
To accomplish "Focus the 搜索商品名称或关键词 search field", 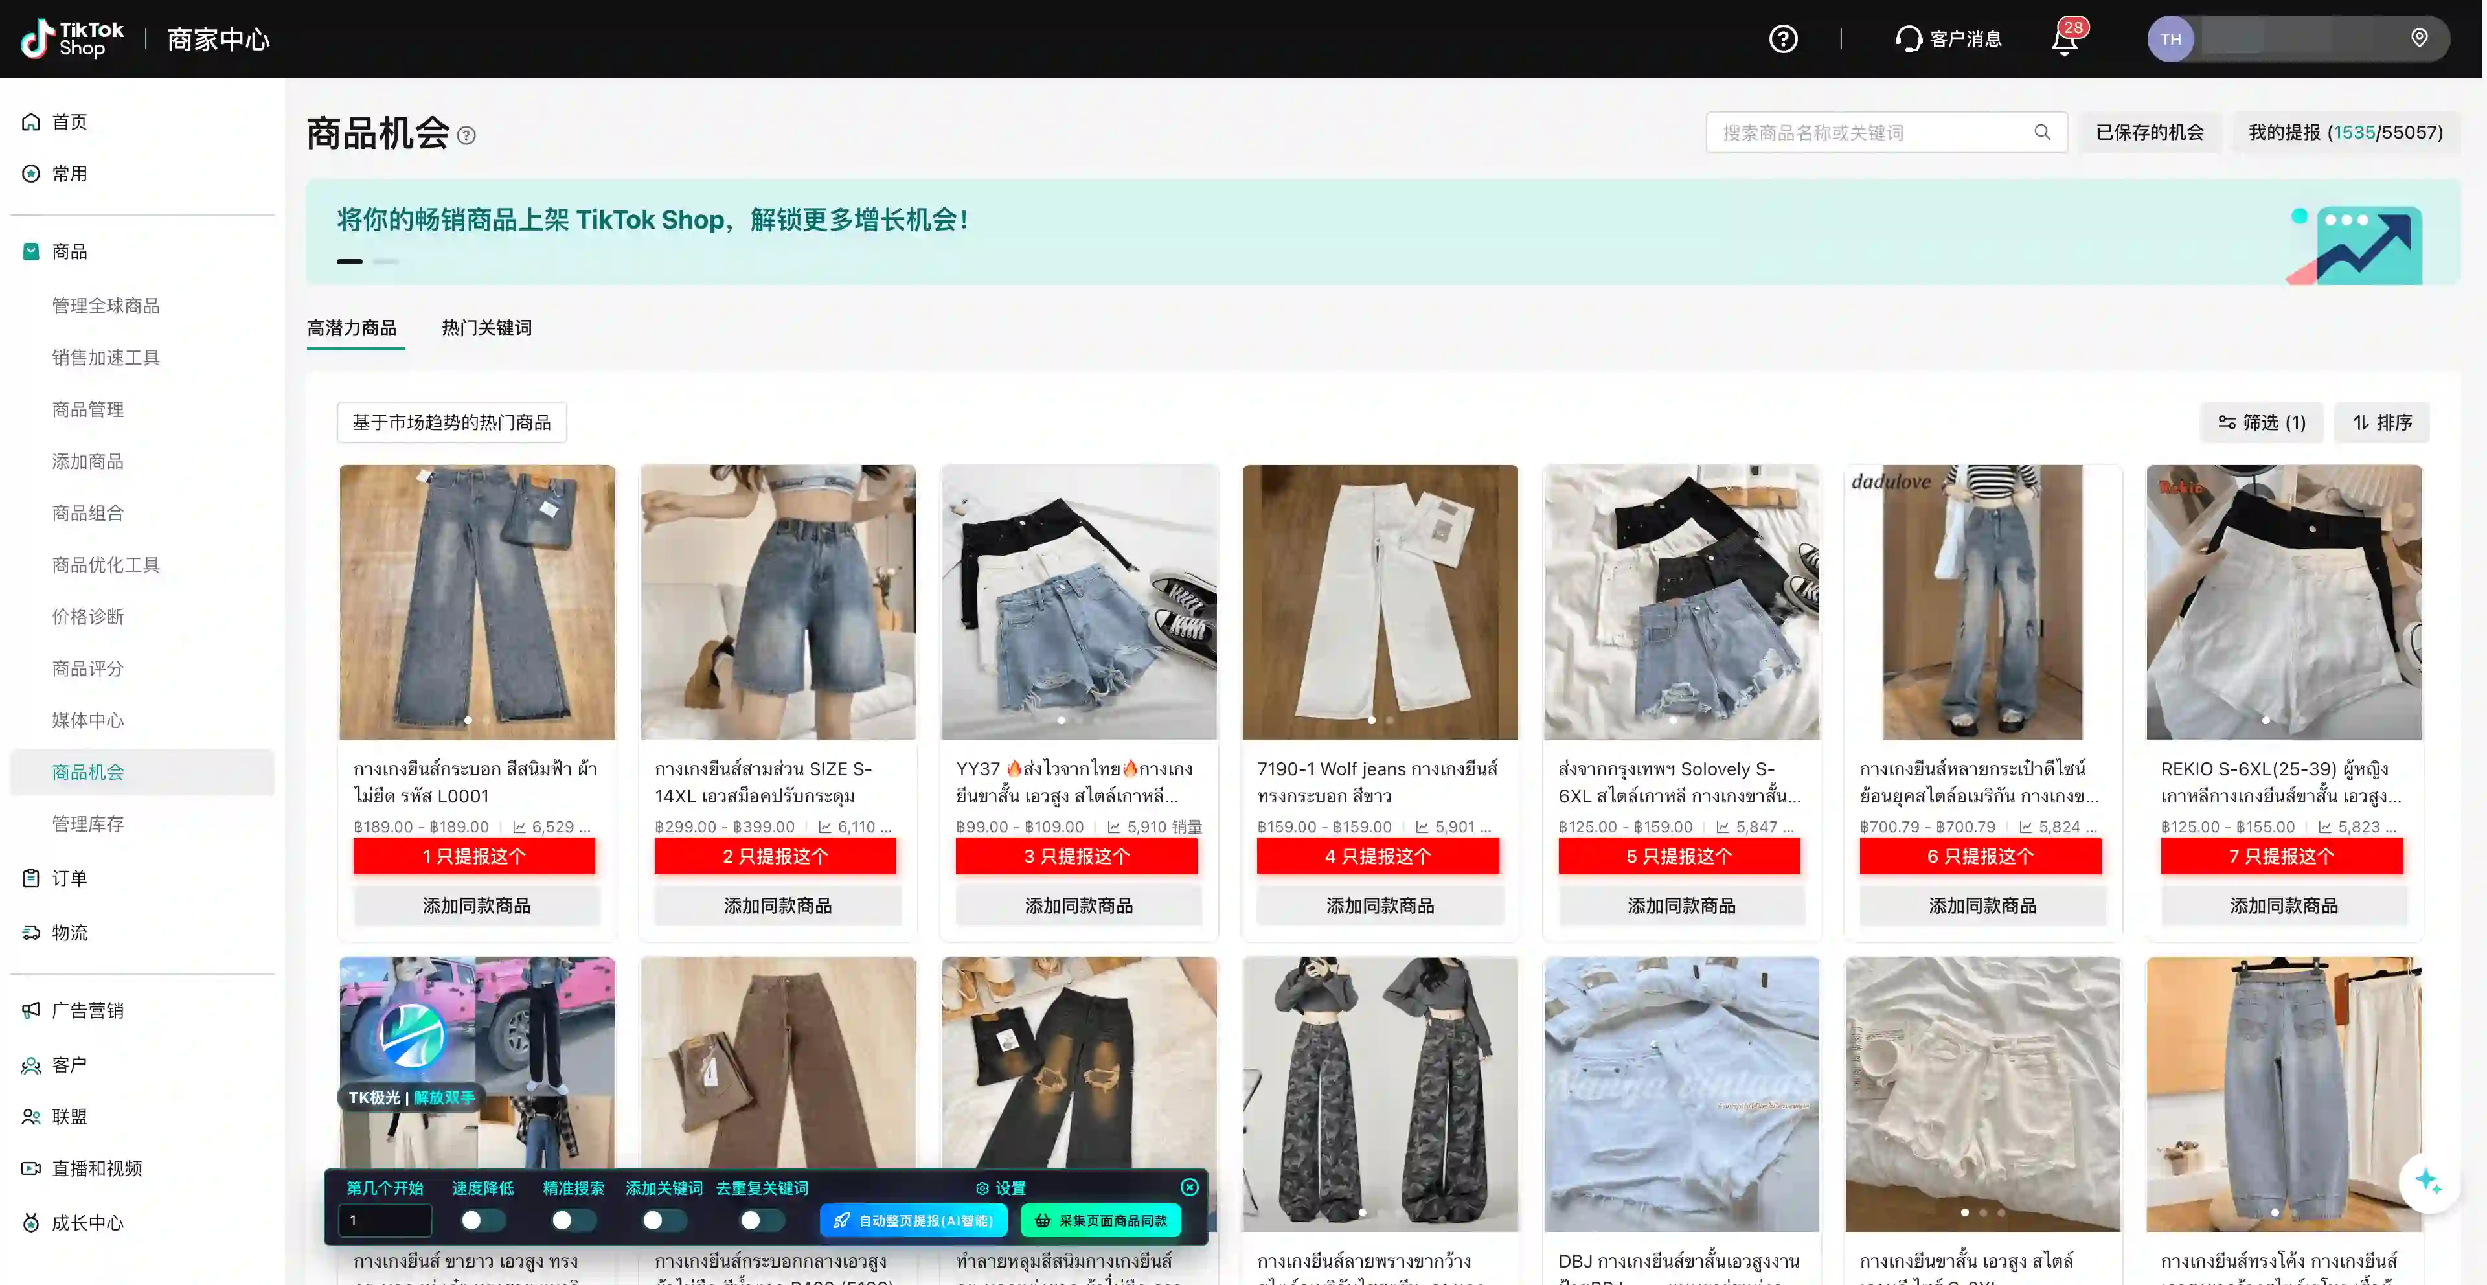I will click(1887, 132).
